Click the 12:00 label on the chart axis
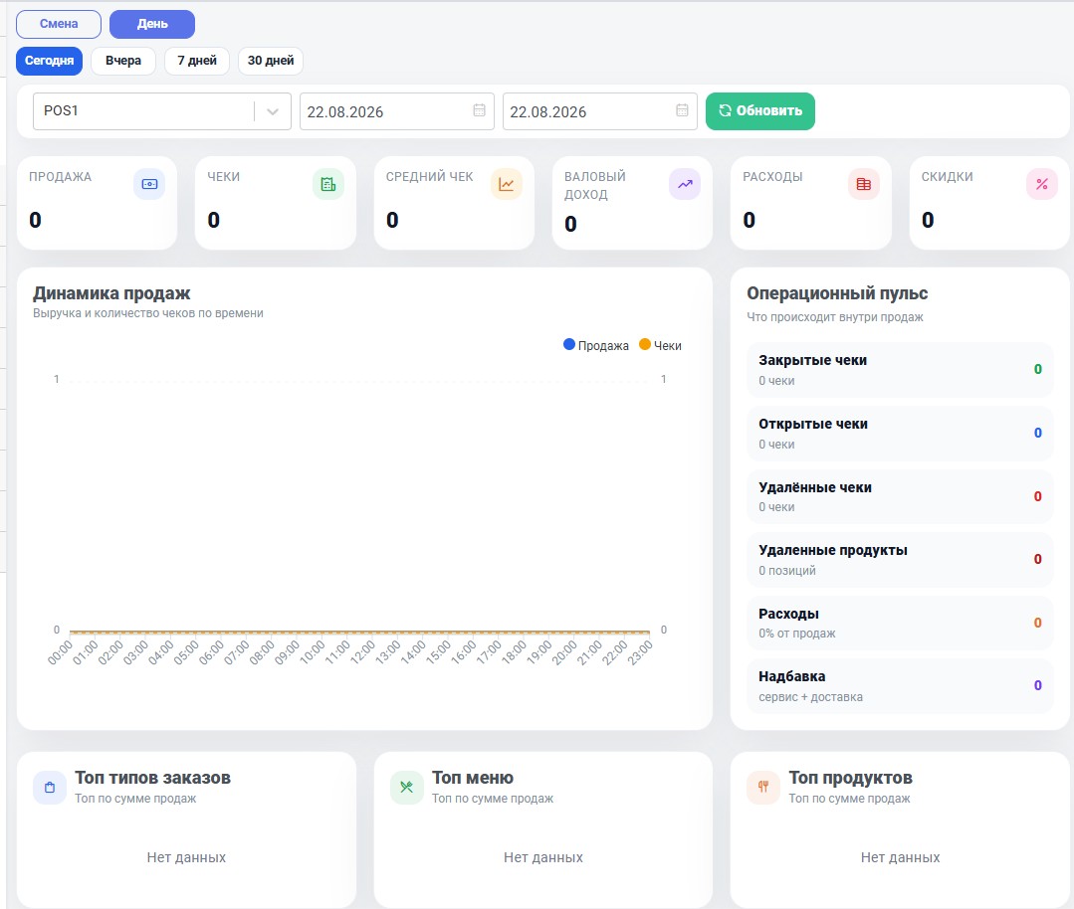 click(363, 651)
